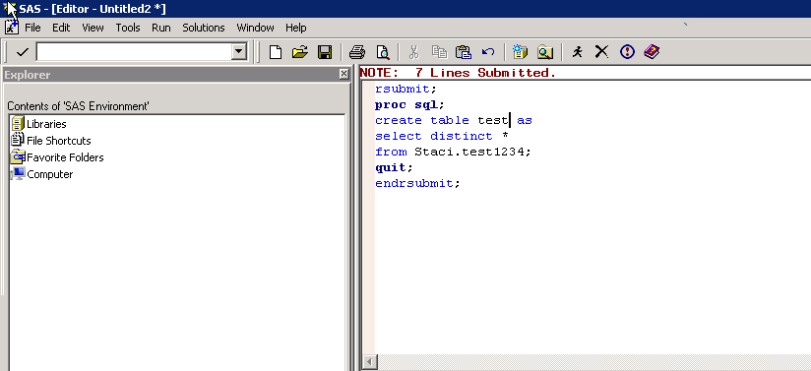This screenshot has height=371, width=811.
Task: Click the Break exclamation icon
Action: click(x=627, y=51)
